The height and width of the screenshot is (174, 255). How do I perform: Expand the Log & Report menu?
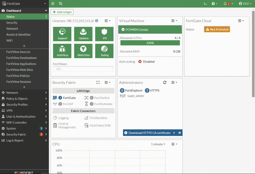tap(24, 140)
